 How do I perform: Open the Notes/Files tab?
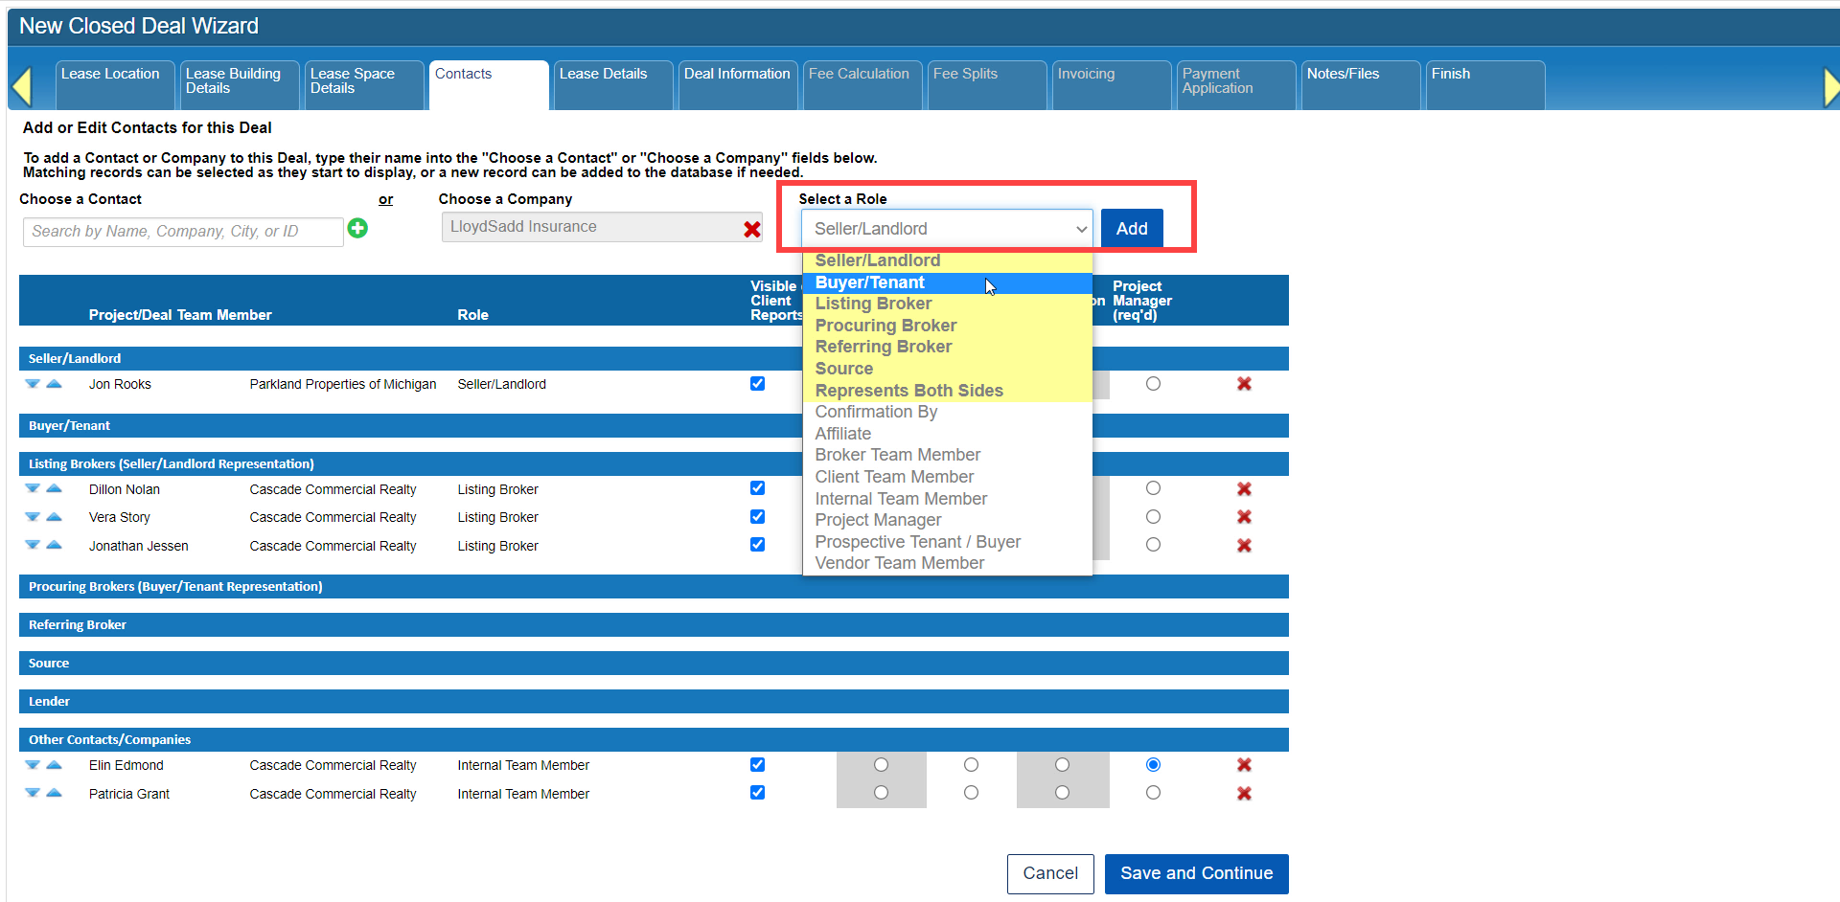click(x=1343, y=75)
